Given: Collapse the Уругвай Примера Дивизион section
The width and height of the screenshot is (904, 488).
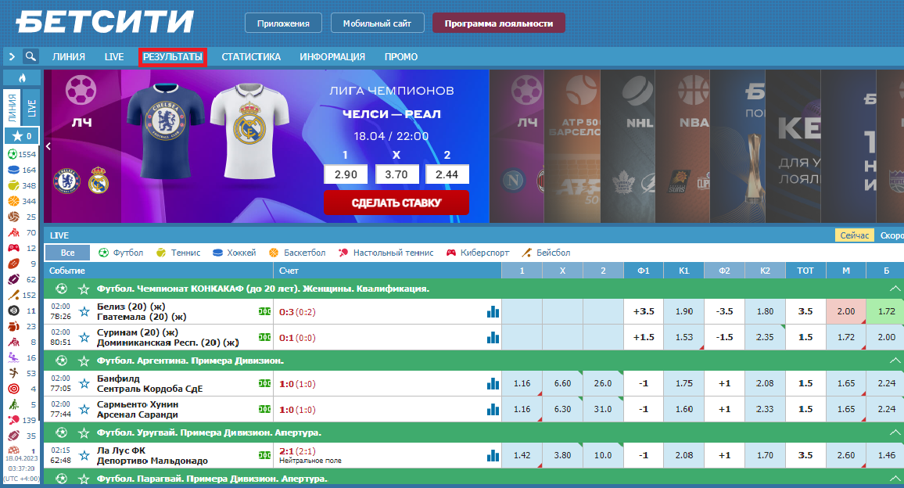Looking at the screenshot, I should (895, 432).
